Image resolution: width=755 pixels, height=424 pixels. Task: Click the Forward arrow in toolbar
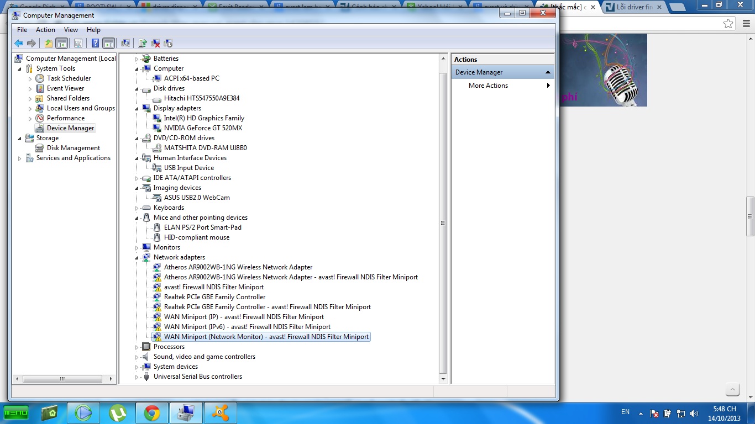point(32,43)
